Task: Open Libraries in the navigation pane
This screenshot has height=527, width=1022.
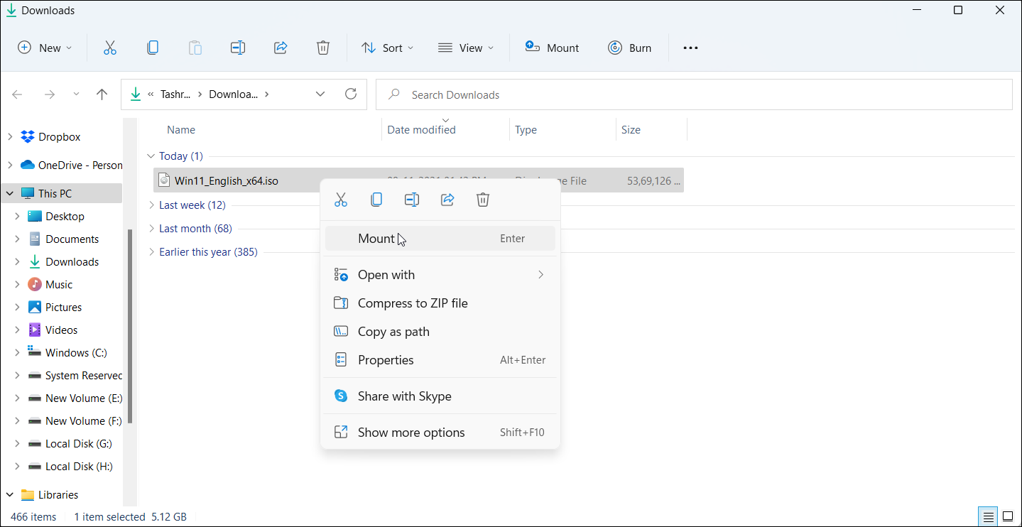Action: 58,495
